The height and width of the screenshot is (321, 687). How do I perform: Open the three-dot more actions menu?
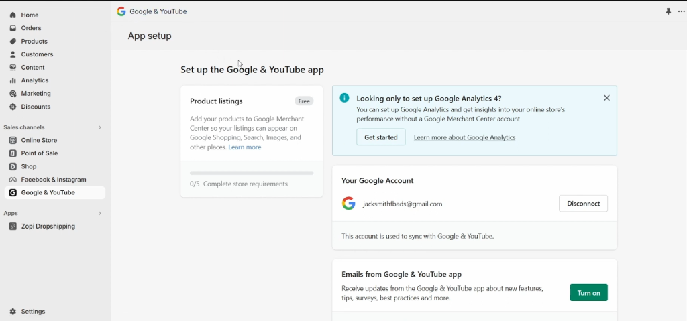681,11
